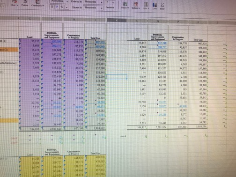Image resolution: width=236 pixels, height=177 pixels.
Task: Open the Decimals value dropdown
Action: [x=110, y=3]
